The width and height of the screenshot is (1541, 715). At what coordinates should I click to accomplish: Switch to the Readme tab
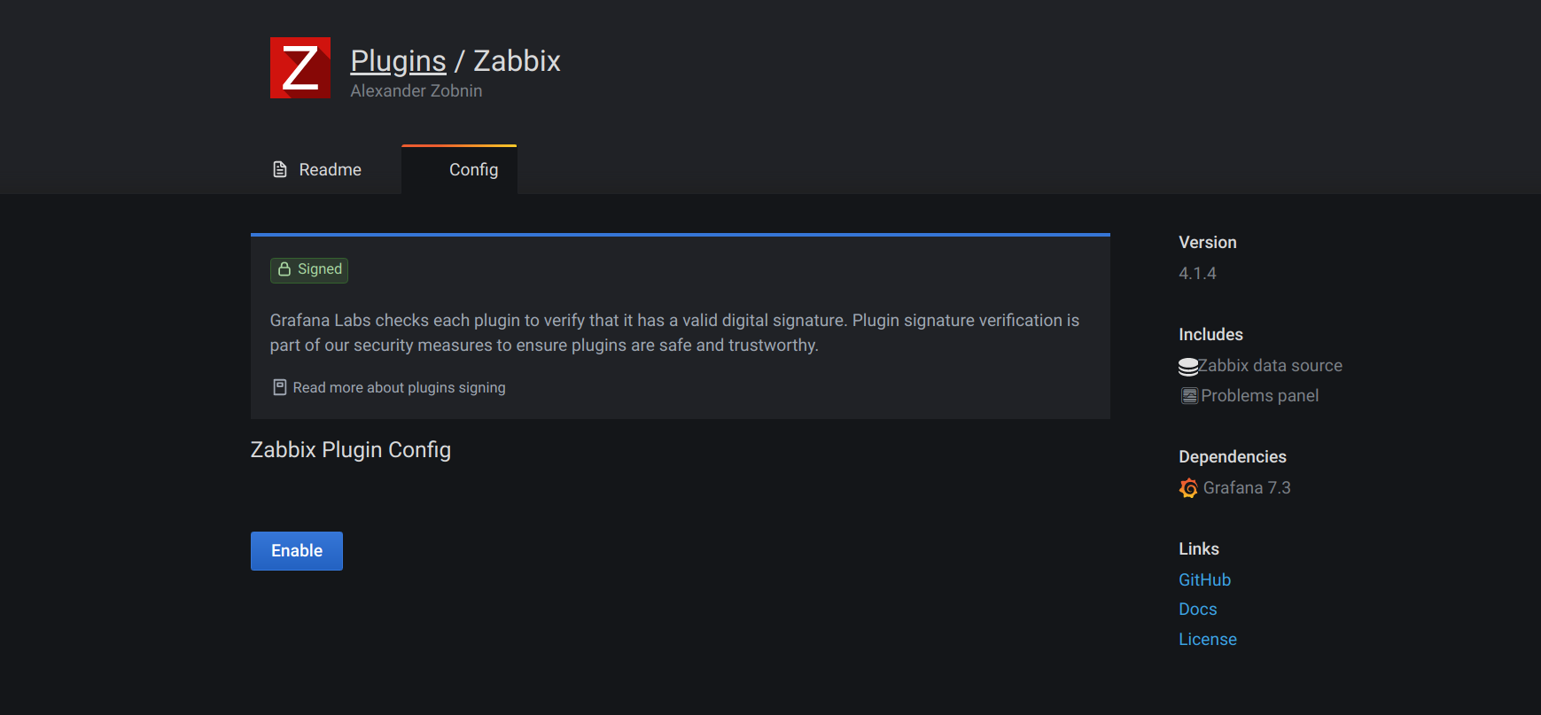pos(329,169)
